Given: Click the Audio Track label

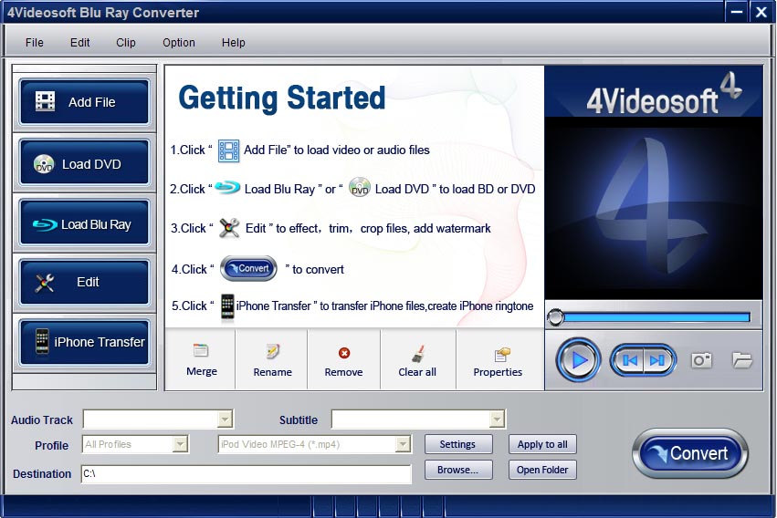Looking at the screenshot, I should (42, 420).
